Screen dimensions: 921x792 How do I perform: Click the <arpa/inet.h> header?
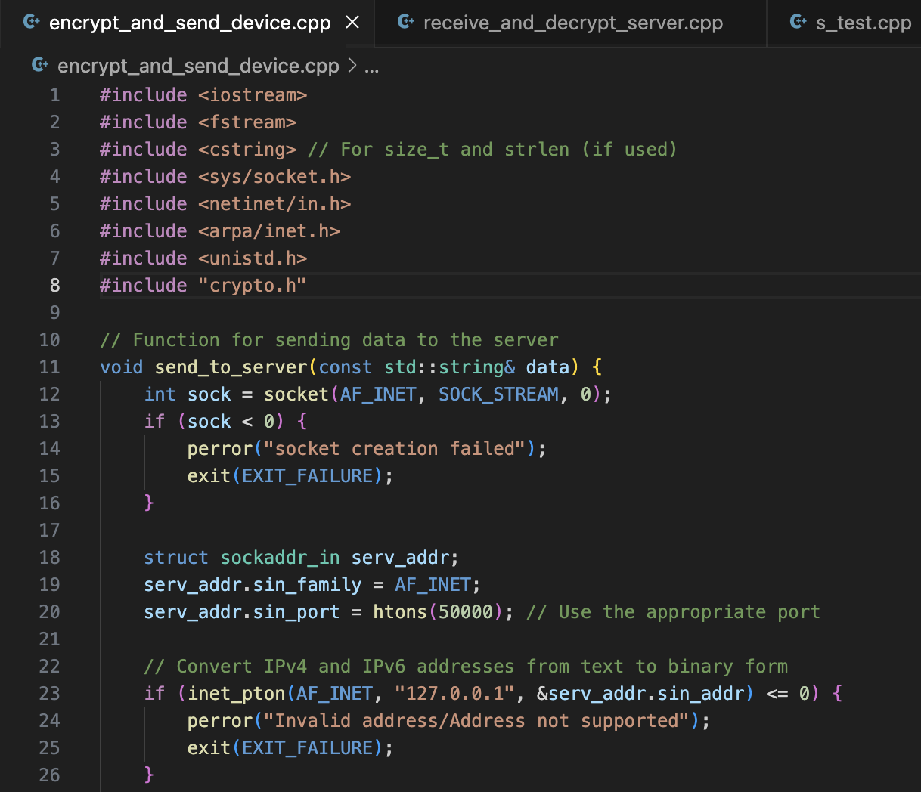coord(269,231)
